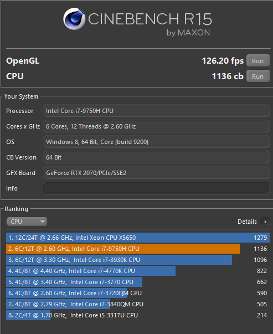Select the i7-4770K ranking entry
Viewport: 273px width, 334px height.
pyautogui.click(x=138, y=271)
